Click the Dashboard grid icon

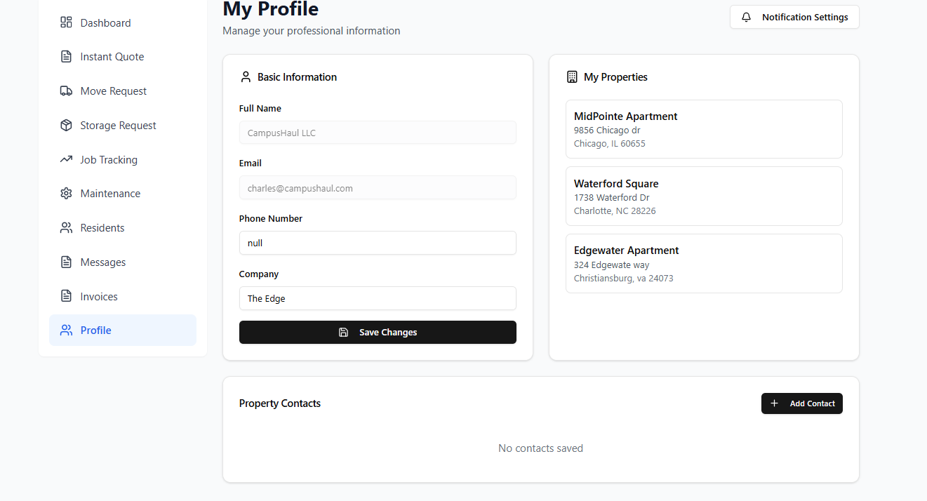(x=66, y=22)
